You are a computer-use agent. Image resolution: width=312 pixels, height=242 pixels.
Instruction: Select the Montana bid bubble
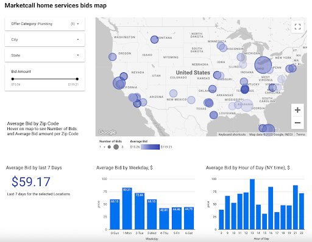click(x=154, y=40)
